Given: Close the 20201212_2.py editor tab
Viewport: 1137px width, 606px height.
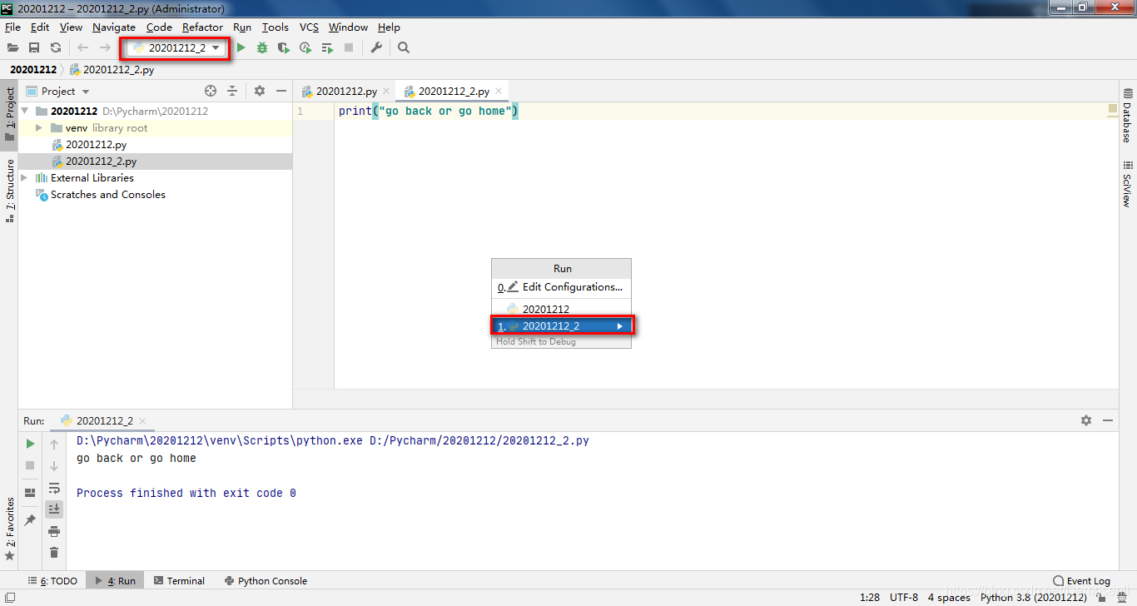Looking at the screenshot, I should pyautogui.click(x=499, y=92).
